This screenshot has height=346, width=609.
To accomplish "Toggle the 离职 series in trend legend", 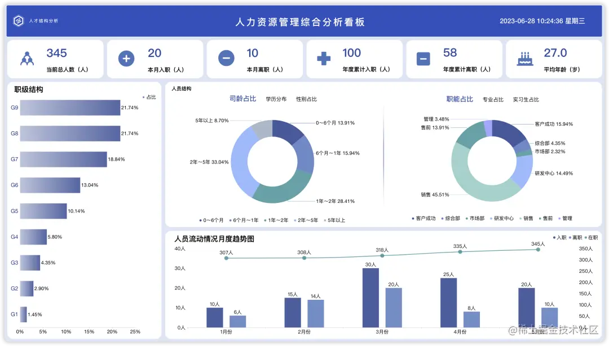I will [575, 237].
